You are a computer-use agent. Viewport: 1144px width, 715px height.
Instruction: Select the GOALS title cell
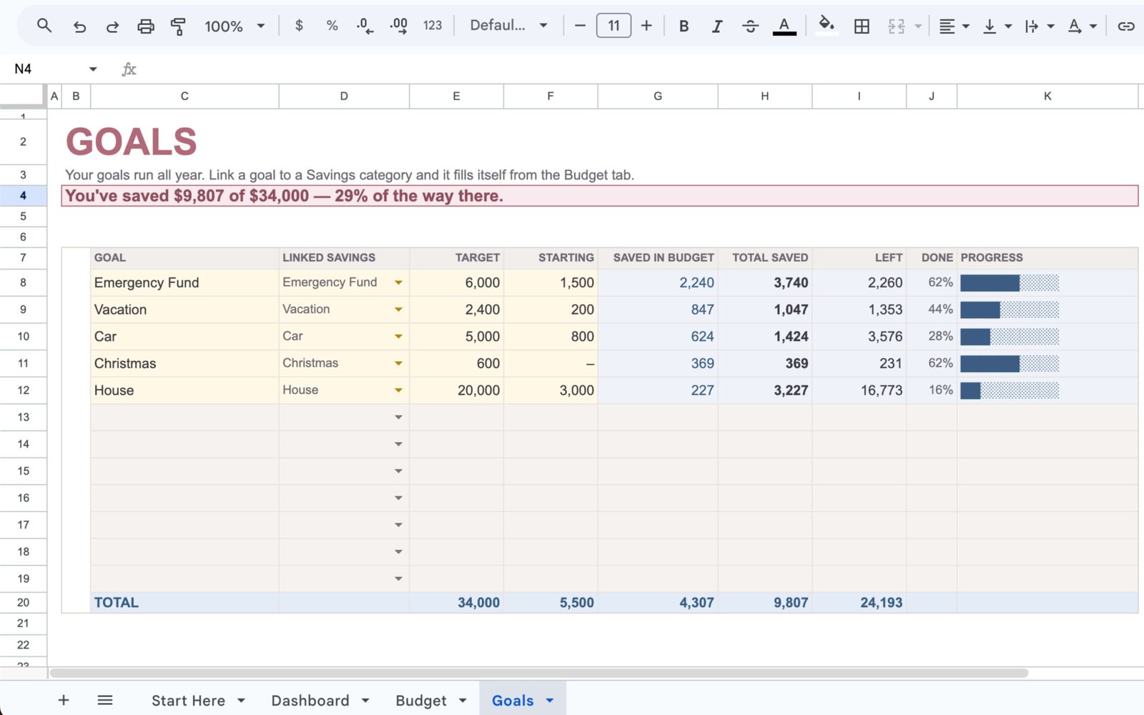132,142
